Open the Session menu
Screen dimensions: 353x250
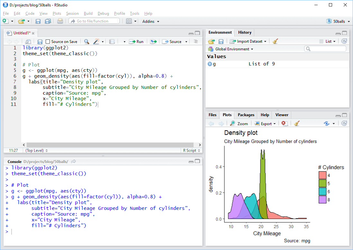pyautogui.click(x=72, y=13)
